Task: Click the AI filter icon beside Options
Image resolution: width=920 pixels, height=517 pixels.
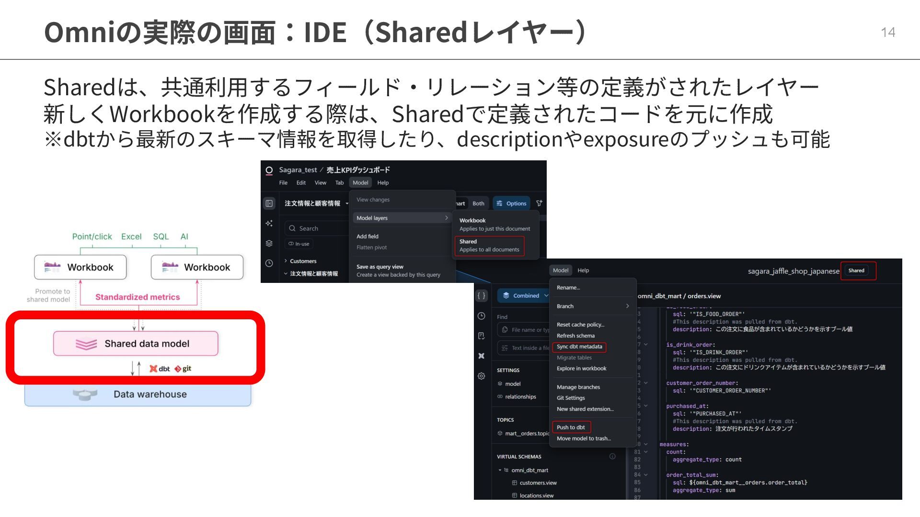Action: [539, 203]
